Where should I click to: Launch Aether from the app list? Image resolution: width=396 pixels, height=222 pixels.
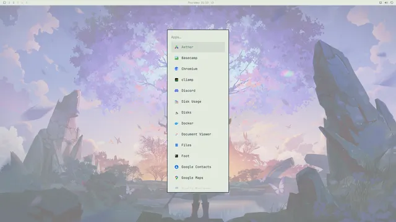198,47
